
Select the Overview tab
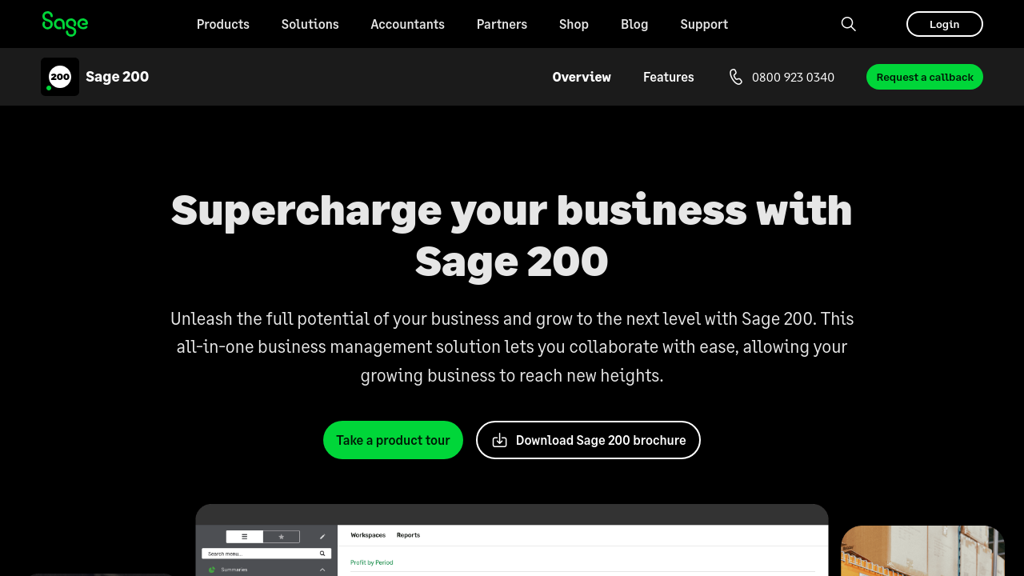582,77
